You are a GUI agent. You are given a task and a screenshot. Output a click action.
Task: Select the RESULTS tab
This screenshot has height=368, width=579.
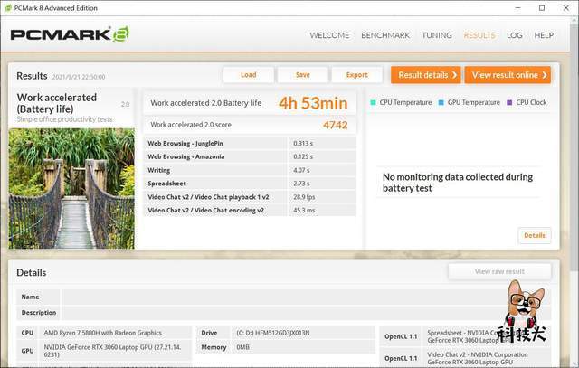point(479,35)
